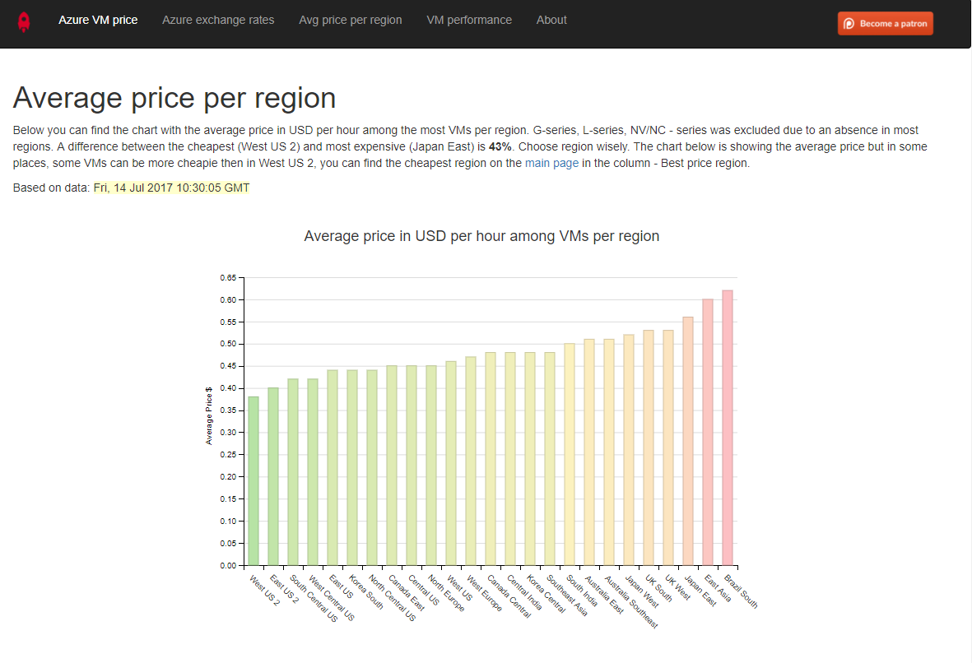Click the Japan East bar
This screenshot has height=663, width=972.
click(x=688, y=441)
